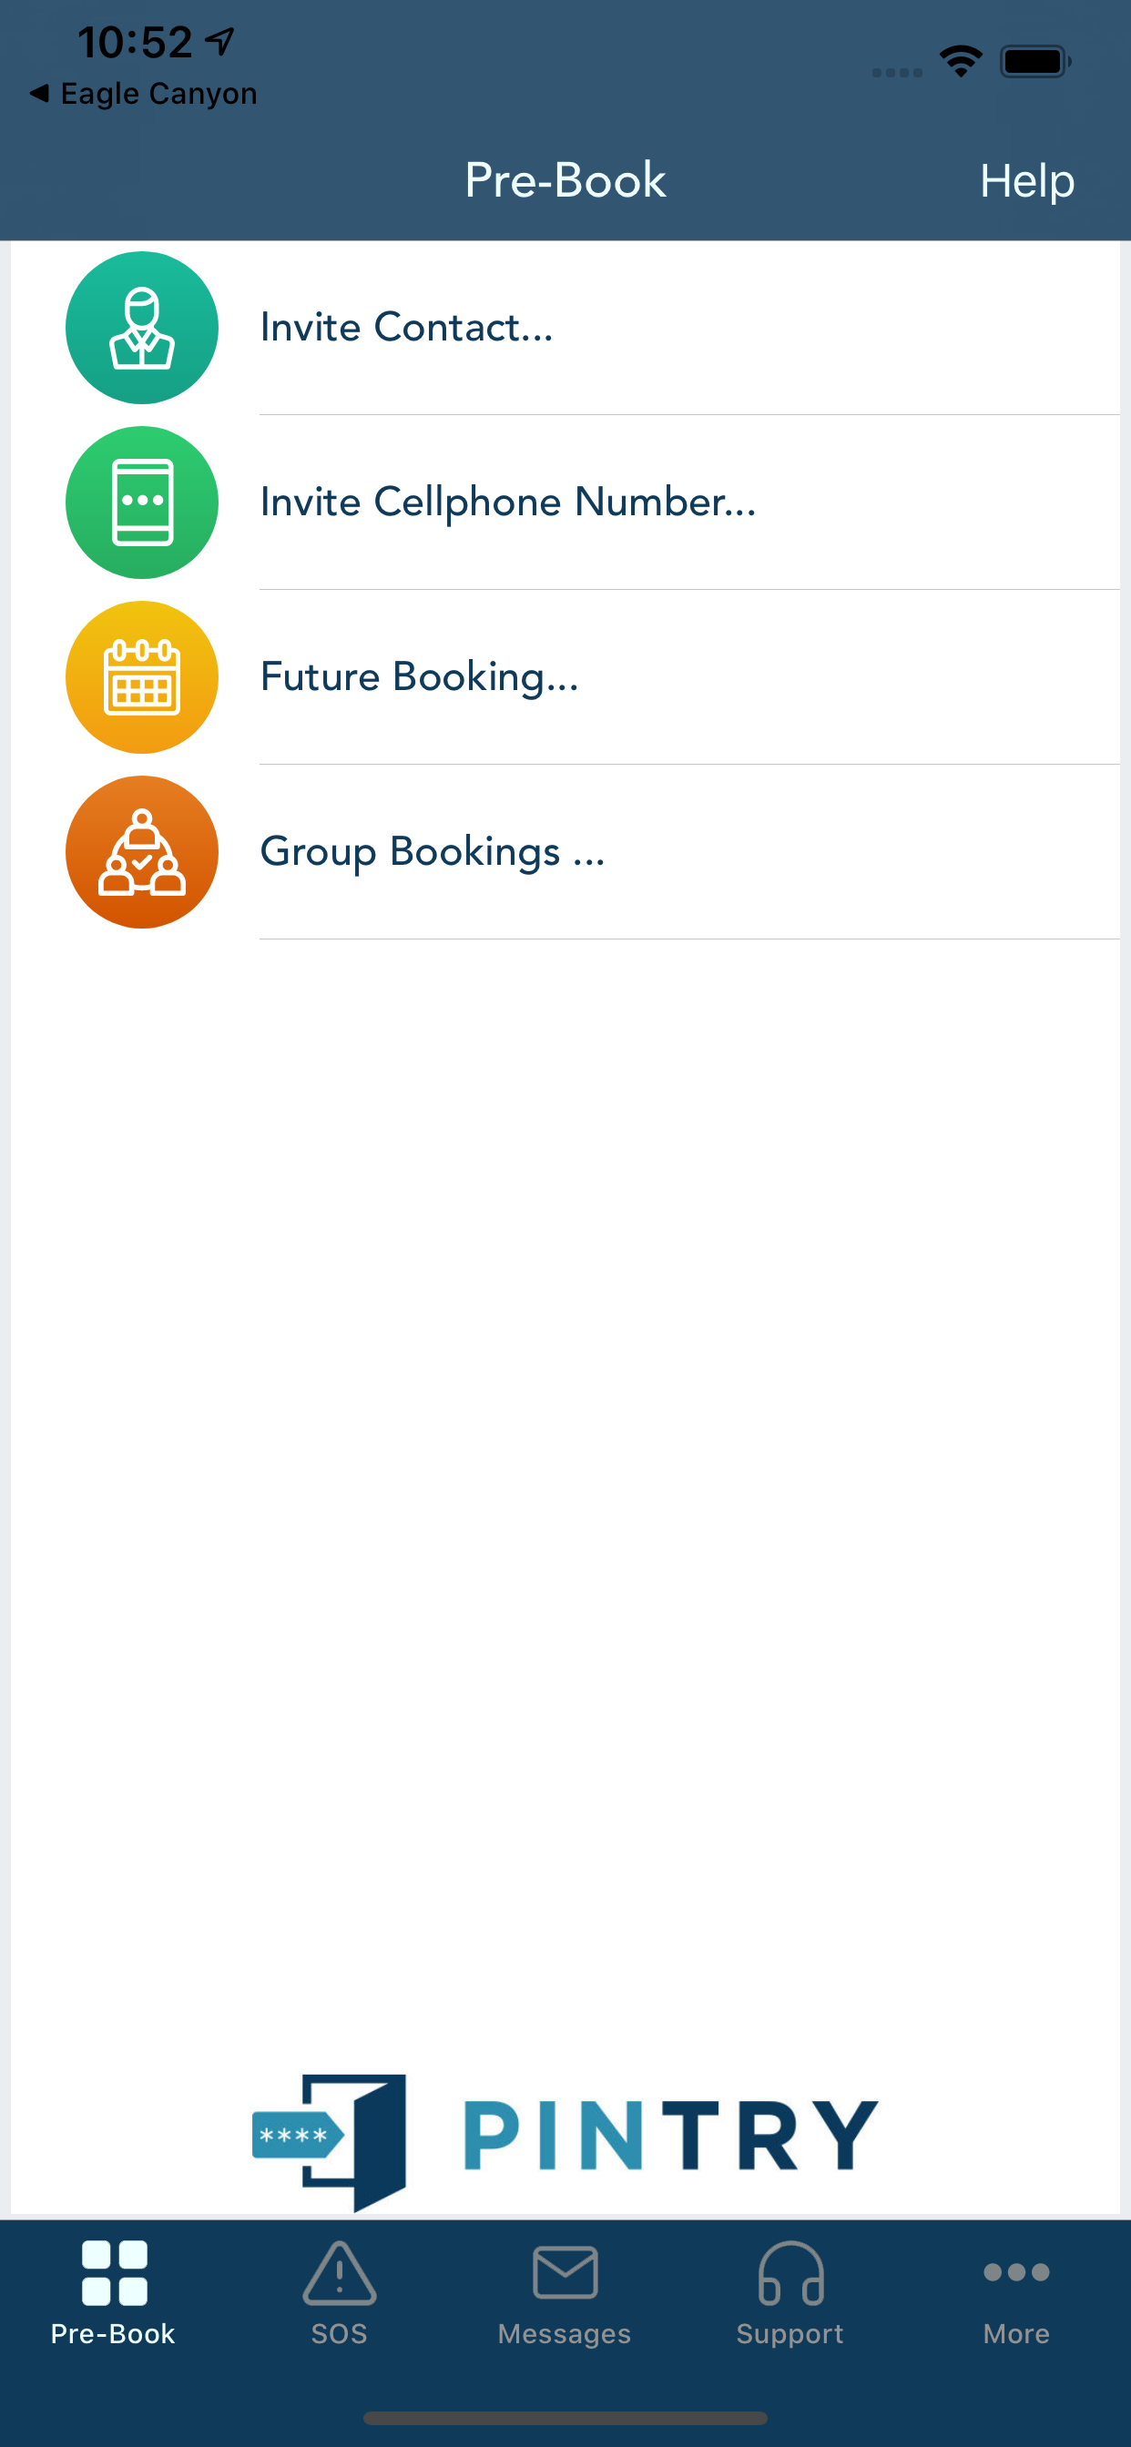Open the More three-dots icon
The width and height of the screenshot is (1131, 2447).
1016,2272
